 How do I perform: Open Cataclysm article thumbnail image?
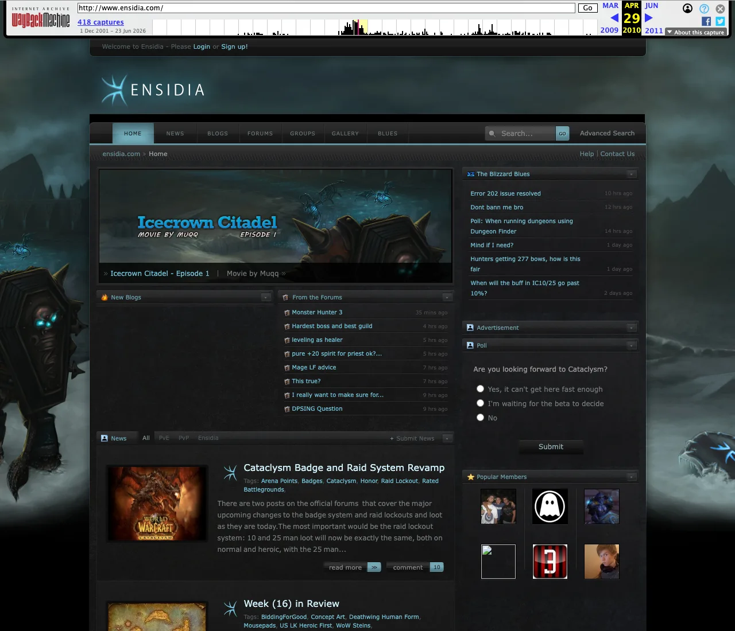[x=157, y=504]
